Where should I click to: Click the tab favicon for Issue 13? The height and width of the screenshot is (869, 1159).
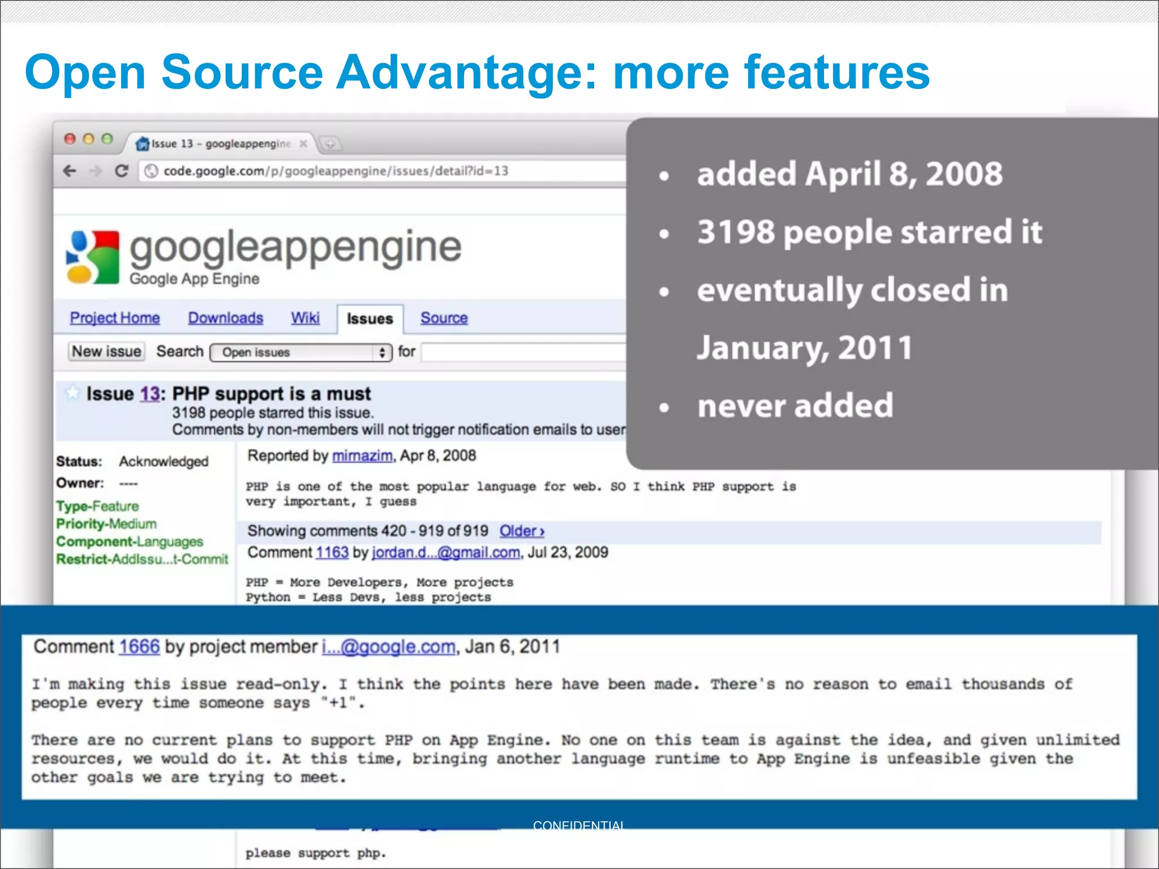tap(143, 144)
